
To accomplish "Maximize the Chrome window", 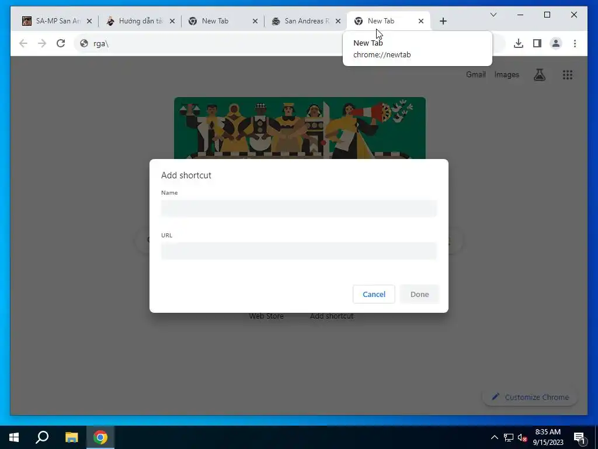I will click(547, 15).
